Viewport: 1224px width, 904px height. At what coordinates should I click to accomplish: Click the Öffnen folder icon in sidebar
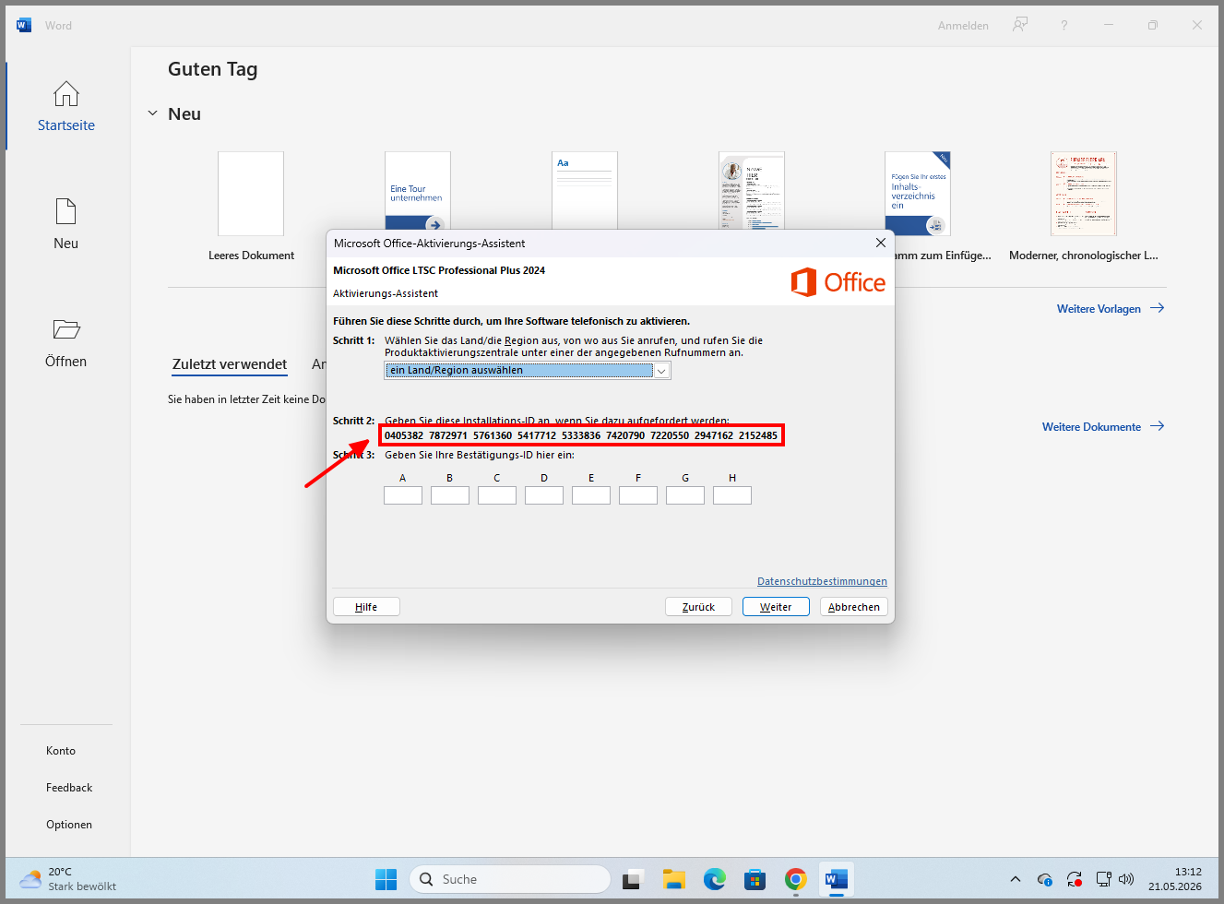(66, 329)
